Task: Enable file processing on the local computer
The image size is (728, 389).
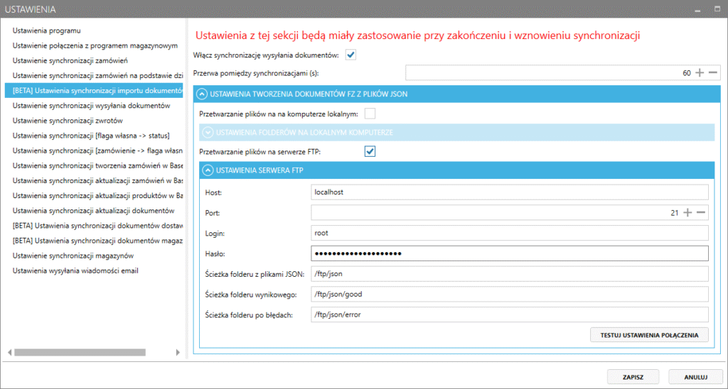Action: click(370, 114)
